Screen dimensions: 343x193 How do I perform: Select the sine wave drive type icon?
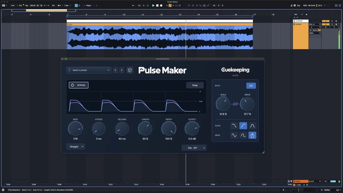point(234,135)
